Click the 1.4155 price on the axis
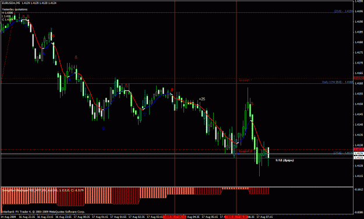Viewport: 364px width, 219px height. [359, 94]
